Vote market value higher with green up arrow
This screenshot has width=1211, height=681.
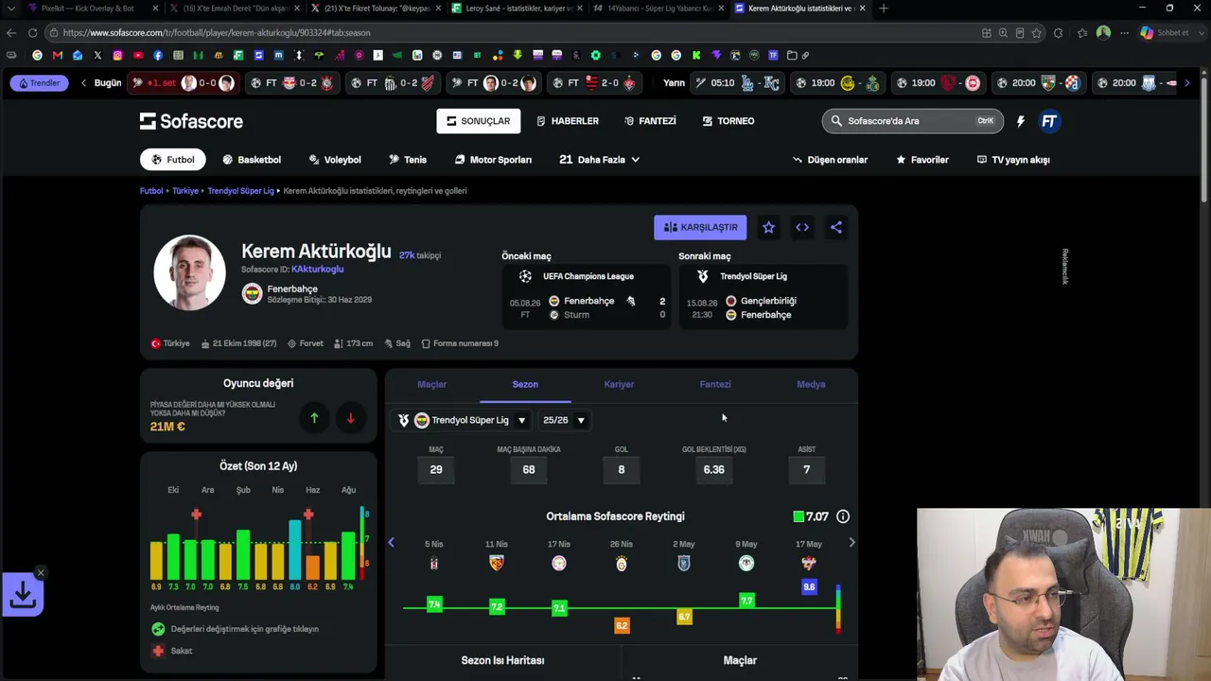(x=314, y=417)
